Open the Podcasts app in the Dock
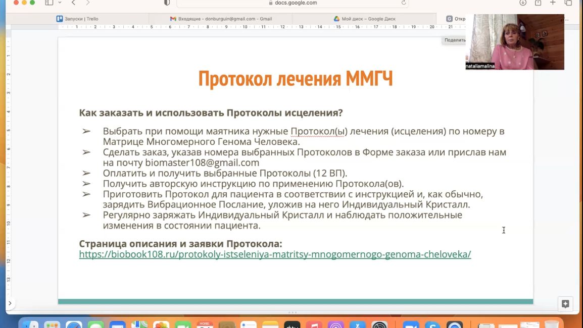 336,325
